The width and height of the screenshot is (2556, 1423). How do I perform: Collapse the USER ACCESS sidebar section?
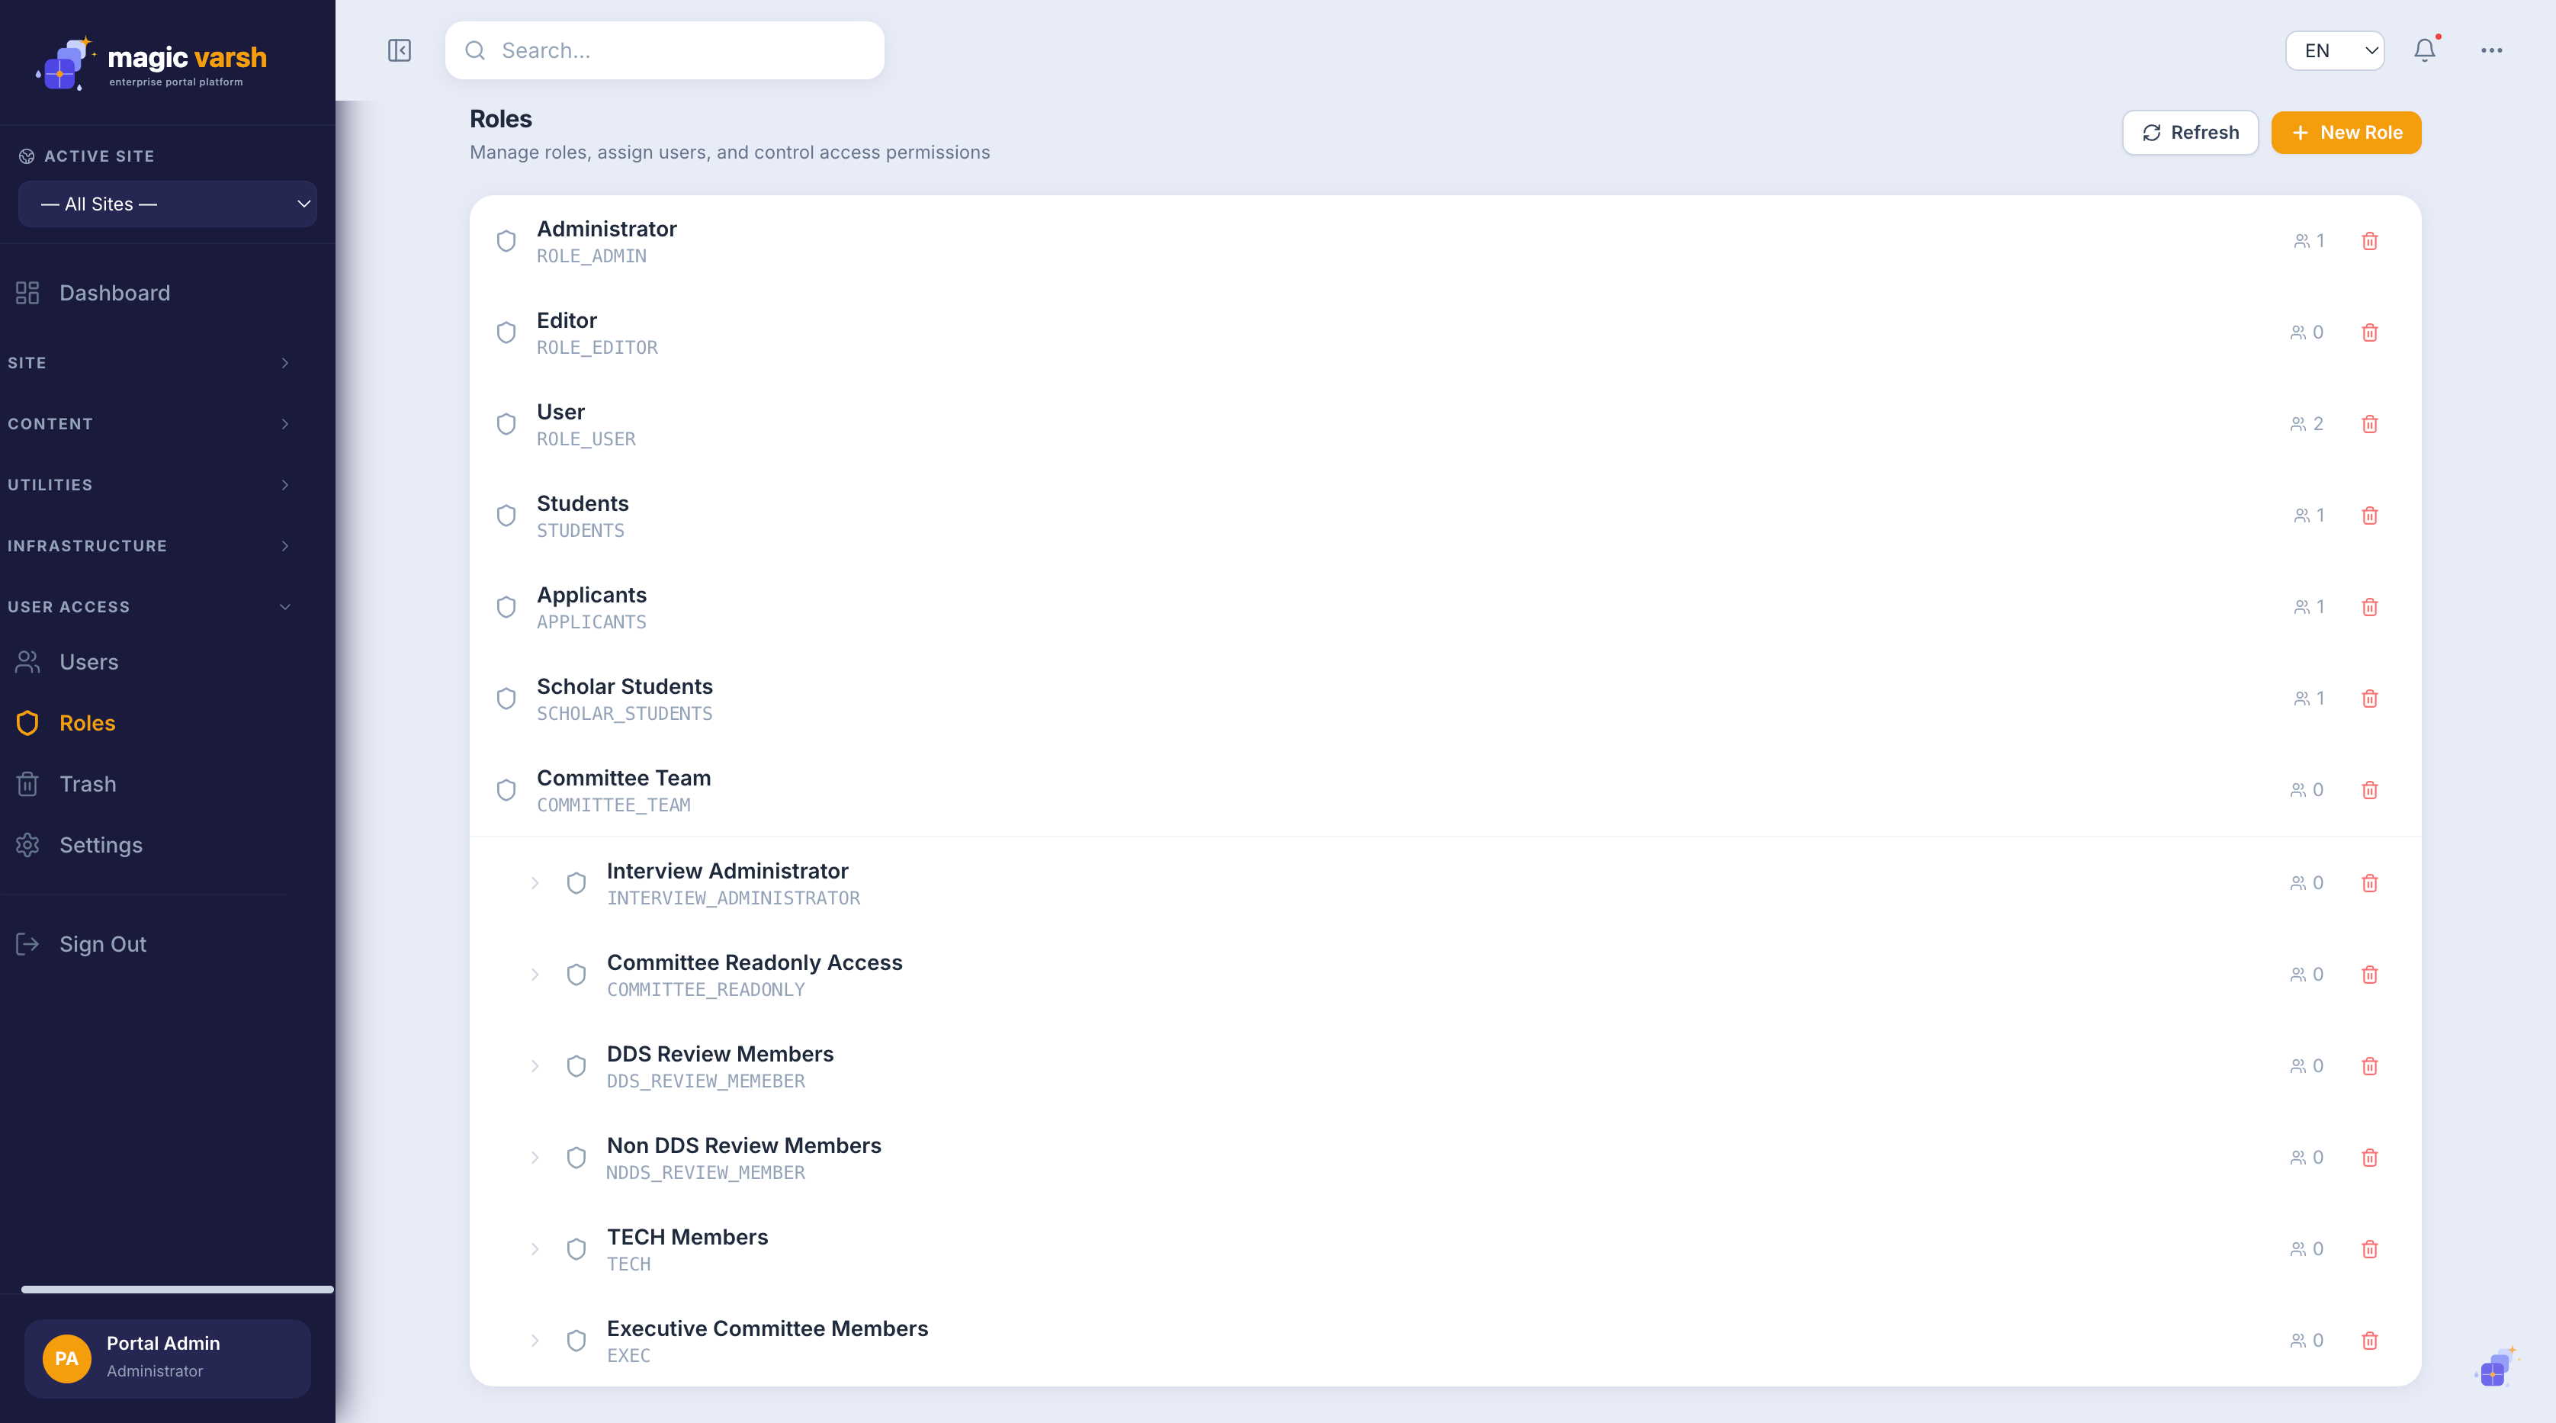click(149, 607)
